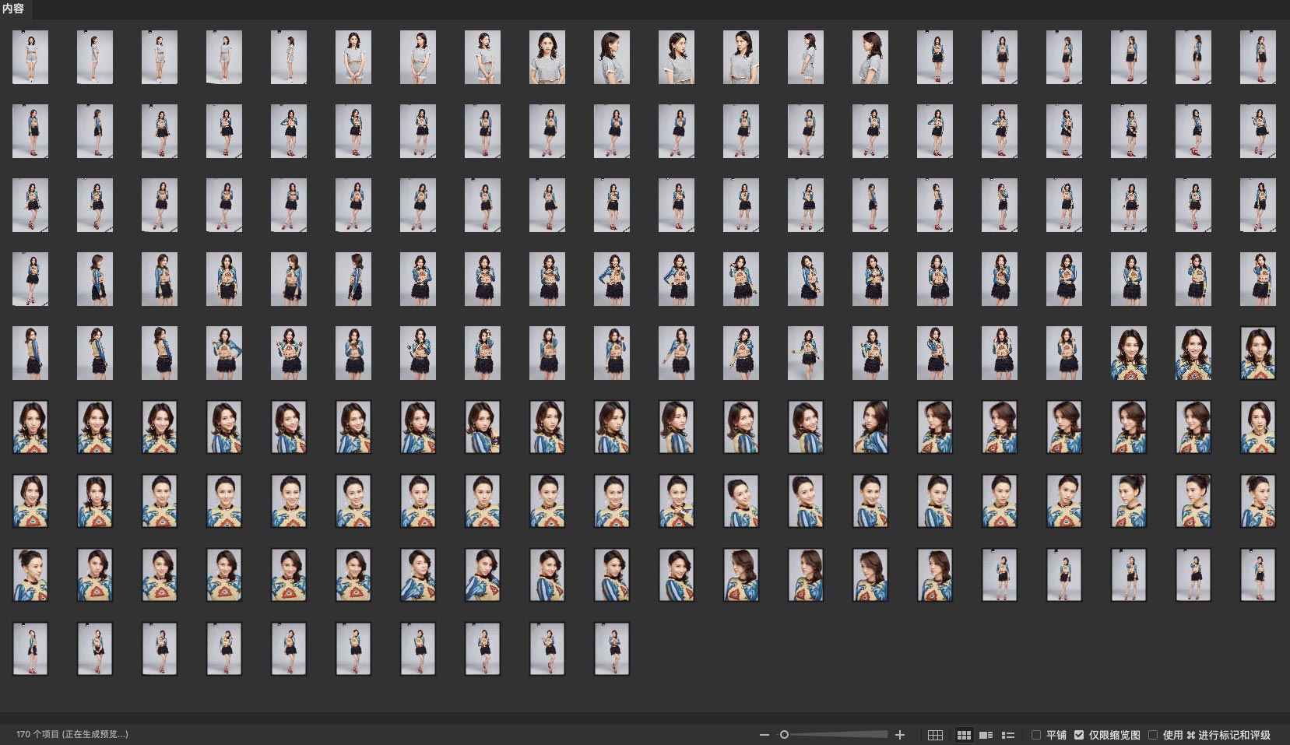Viewport: 1290px width, 745px height.
Task: Click the minus icon to shrink thumbnails
Action: [764, 735]
